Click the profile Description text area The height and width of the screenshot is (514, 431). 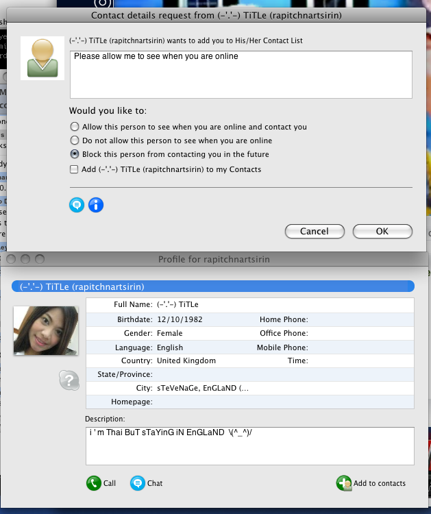click(x=249, y=445)
